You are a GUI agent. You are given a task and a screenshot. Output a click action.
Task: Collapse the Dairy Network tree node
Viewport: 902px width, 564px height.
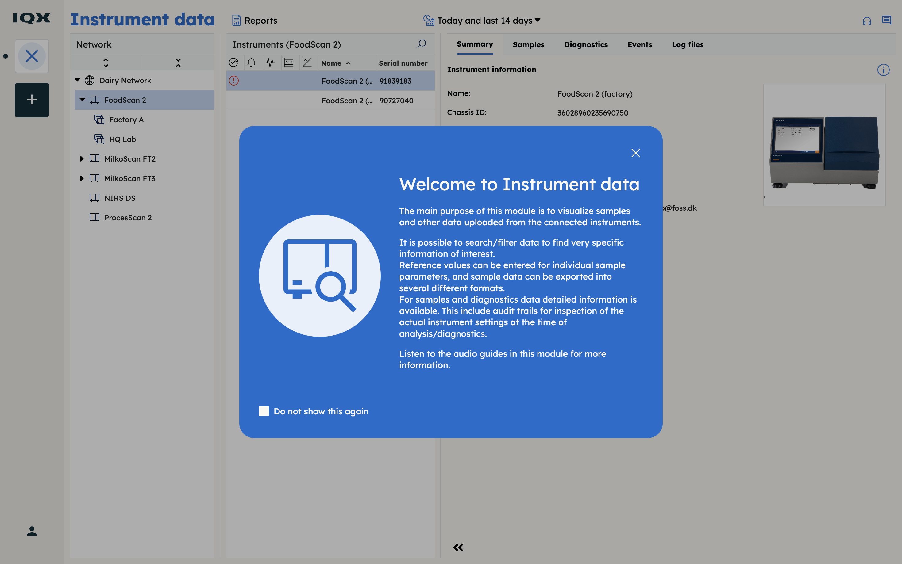pos(77,80)
